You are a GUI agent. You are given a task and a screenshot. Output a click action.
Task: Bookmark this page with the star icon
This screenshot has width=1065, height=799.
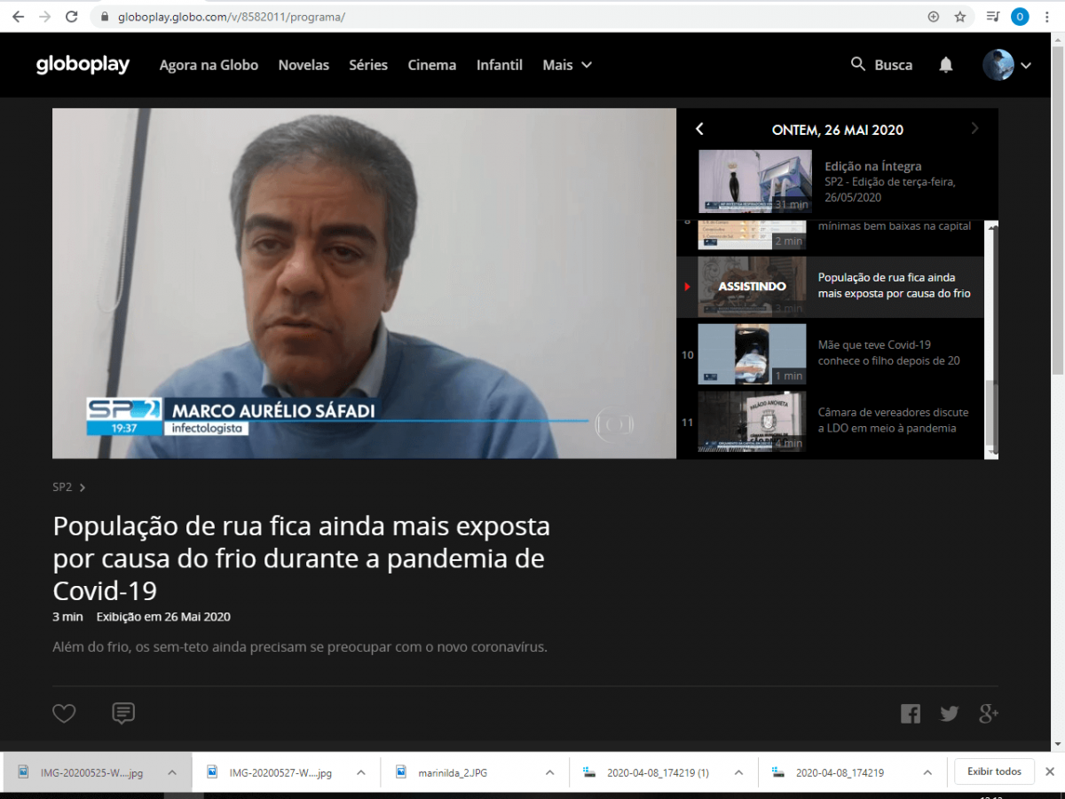(959, 17)
